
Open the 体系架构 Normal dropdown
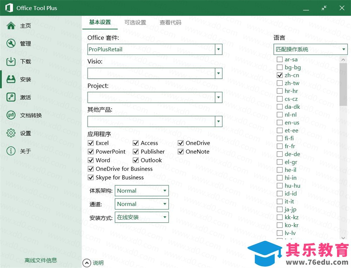pyautogui.click(x=142, y=191)
